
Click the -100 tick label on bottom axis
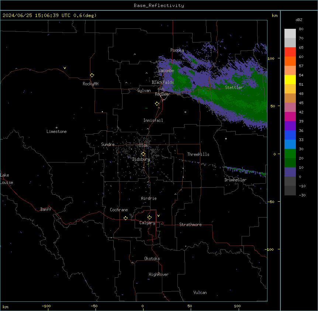pyautogui.click(x=46, y=306)
